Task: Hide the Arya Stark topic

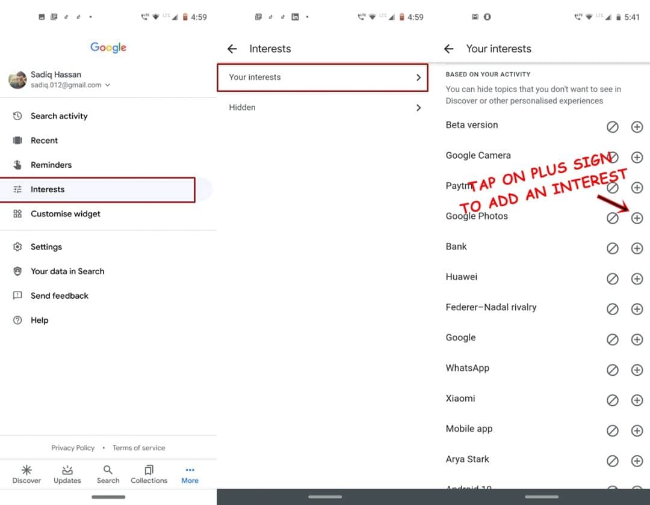Action: 612,461
